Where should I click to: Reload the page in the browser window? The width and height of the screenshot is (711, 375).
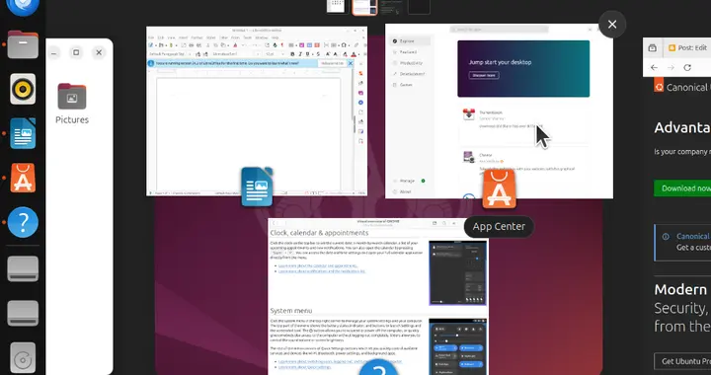pyautogui.click(x=687, y=67)
